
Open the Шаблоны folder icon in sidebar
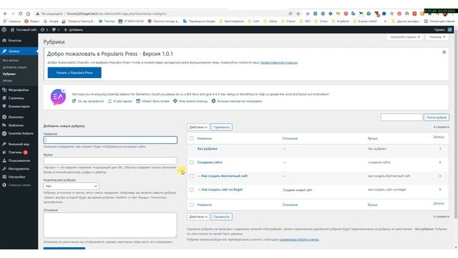coord(4,125)
